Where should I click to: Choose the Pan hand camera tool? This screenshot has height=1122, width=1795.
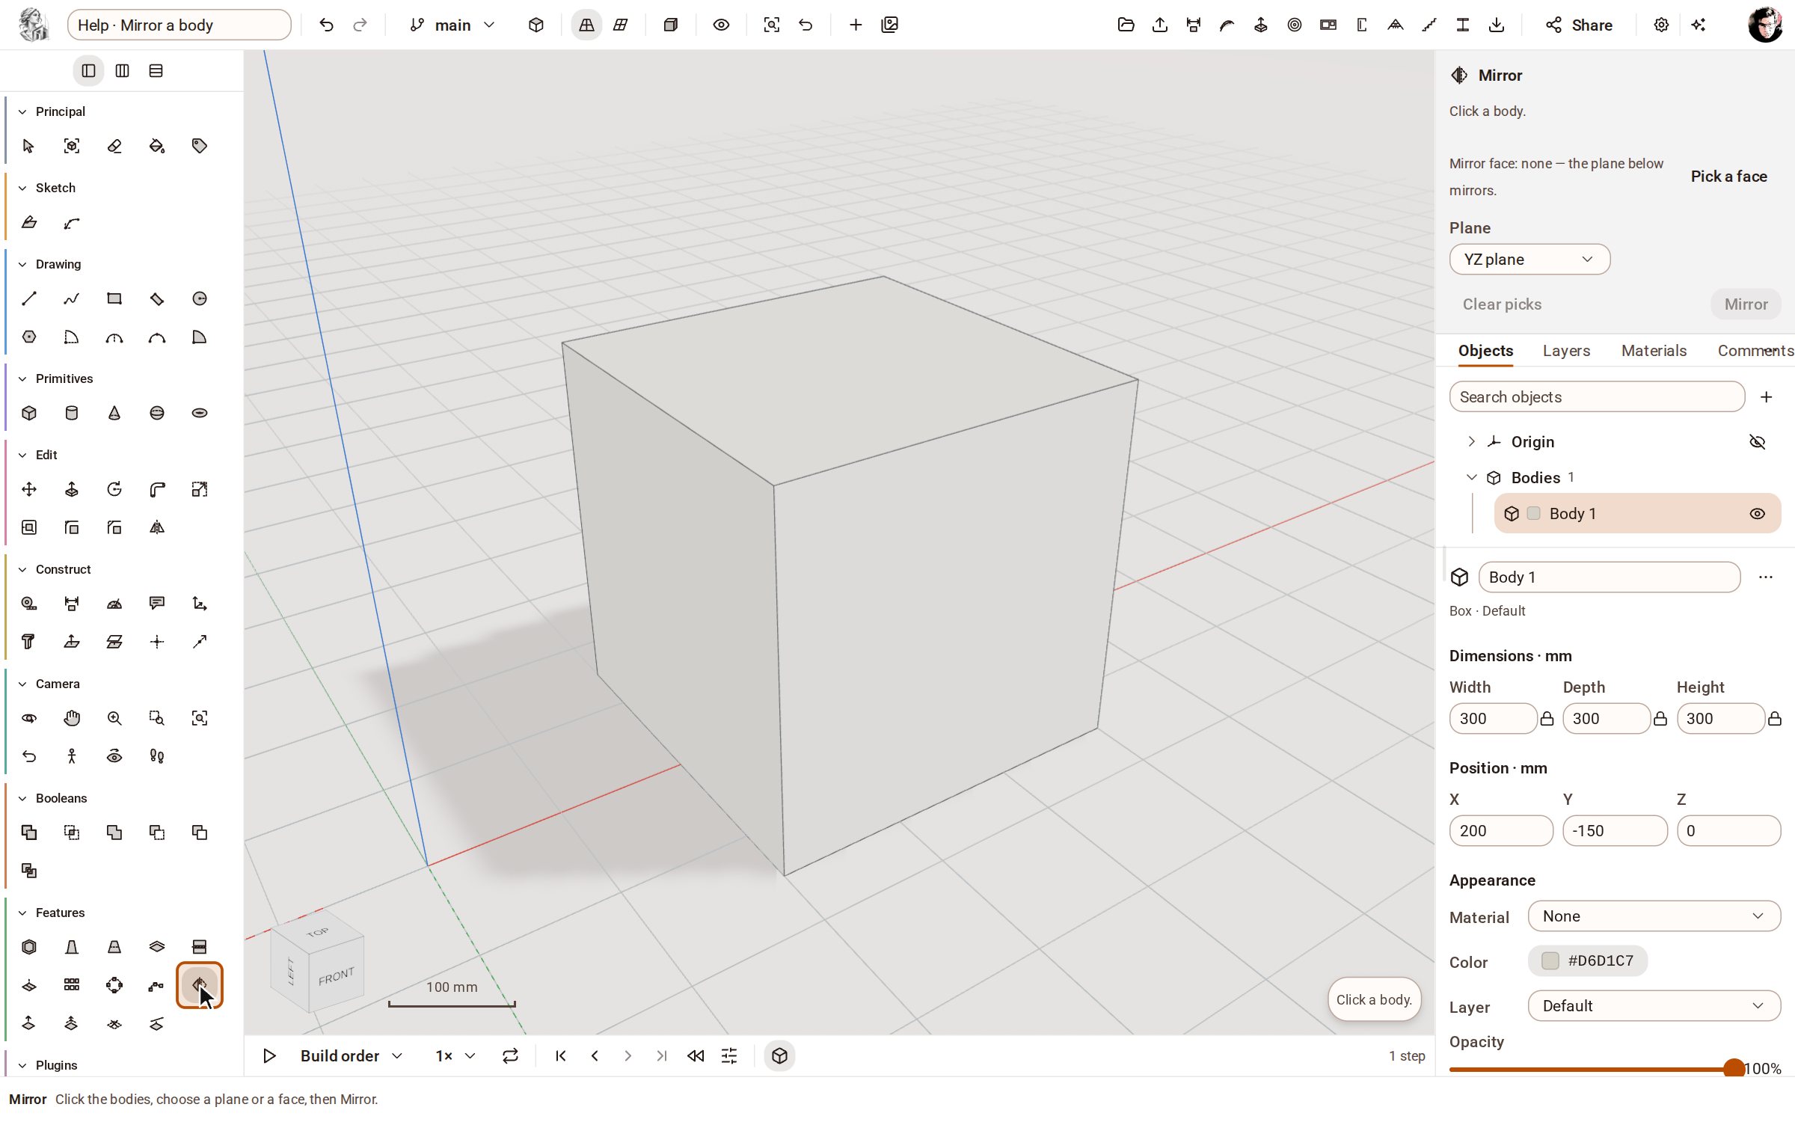pyautogui.click(x=72, y=718)
